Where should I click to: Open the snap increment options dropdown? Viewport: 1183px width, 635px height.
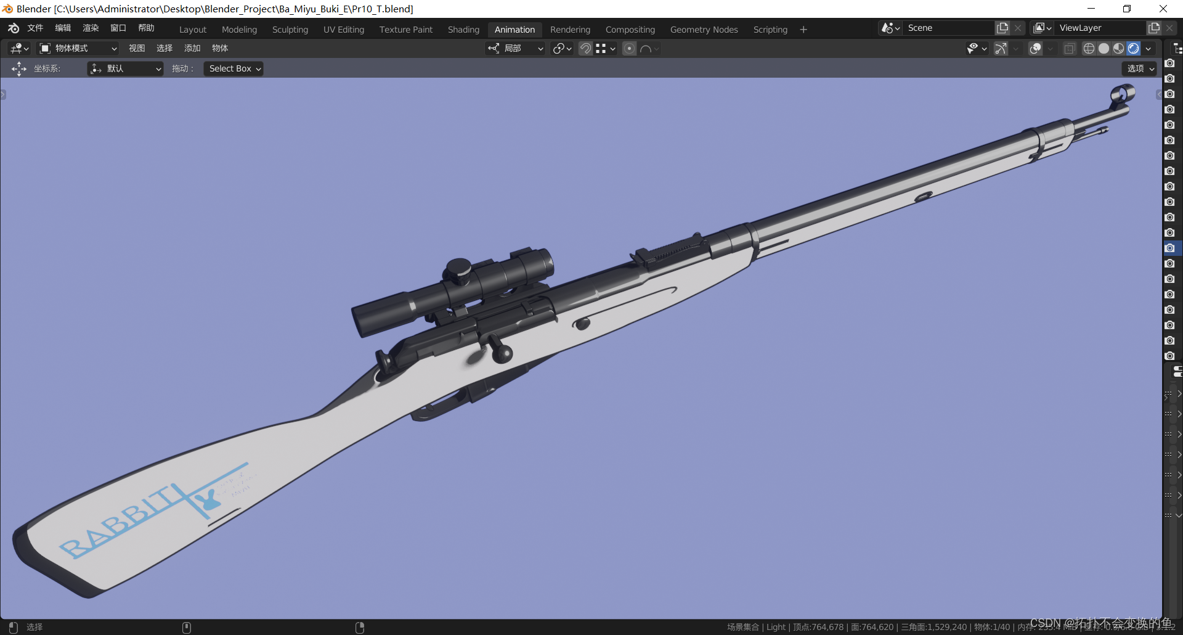606,48
